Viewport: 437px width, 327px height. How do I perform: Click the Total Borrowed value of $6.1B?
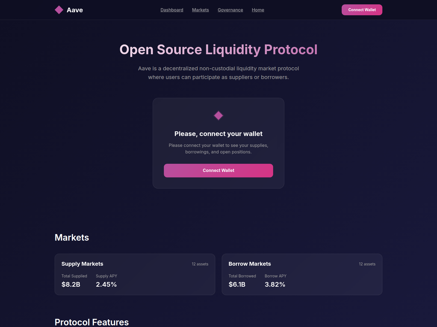coord(237,284)
